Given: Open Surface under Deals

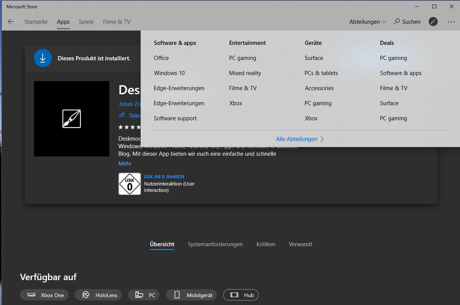Looking at the screenshot, I should click(x=389, y=103).
